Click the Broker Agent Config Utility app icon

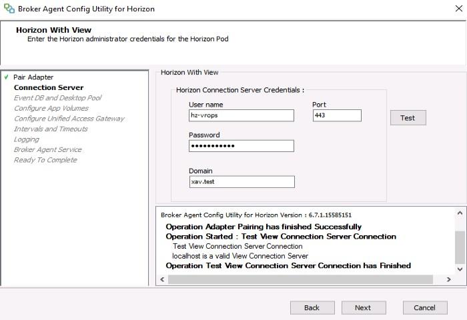pyautogui.click(x=9, y=9)
